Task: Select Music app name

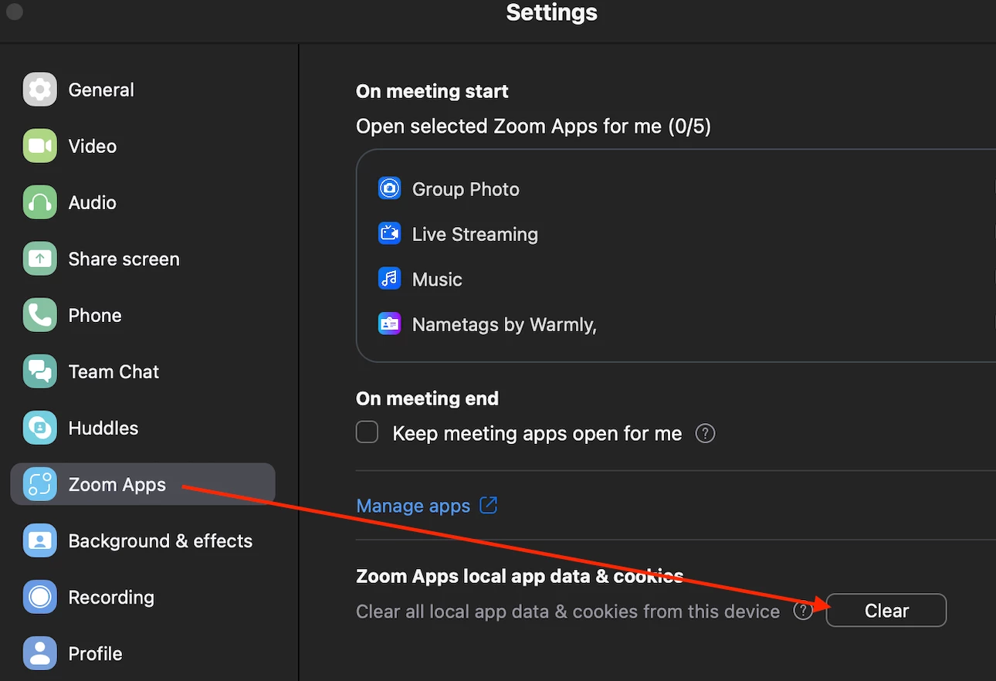Action: click(x=437, y=280)
